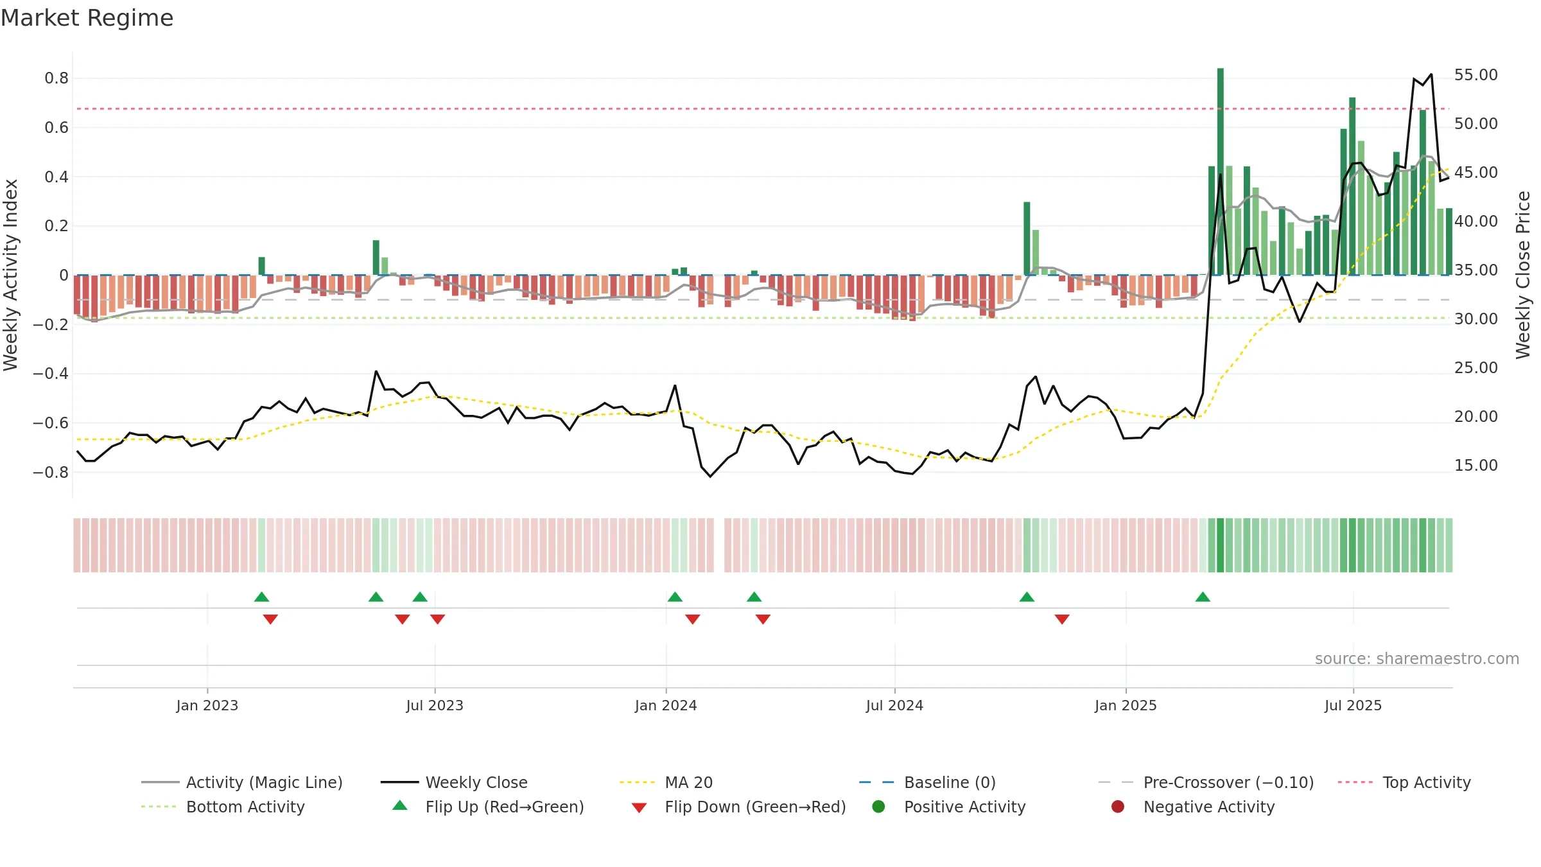1541x867 pixels.
Task: Toggle the Flip Down (Green→Red) legend entry
Action: click(x=738, y=807)
